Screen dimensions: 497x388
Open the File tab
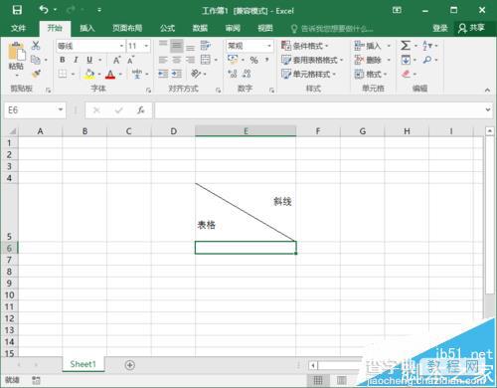(x=18, y=28)
